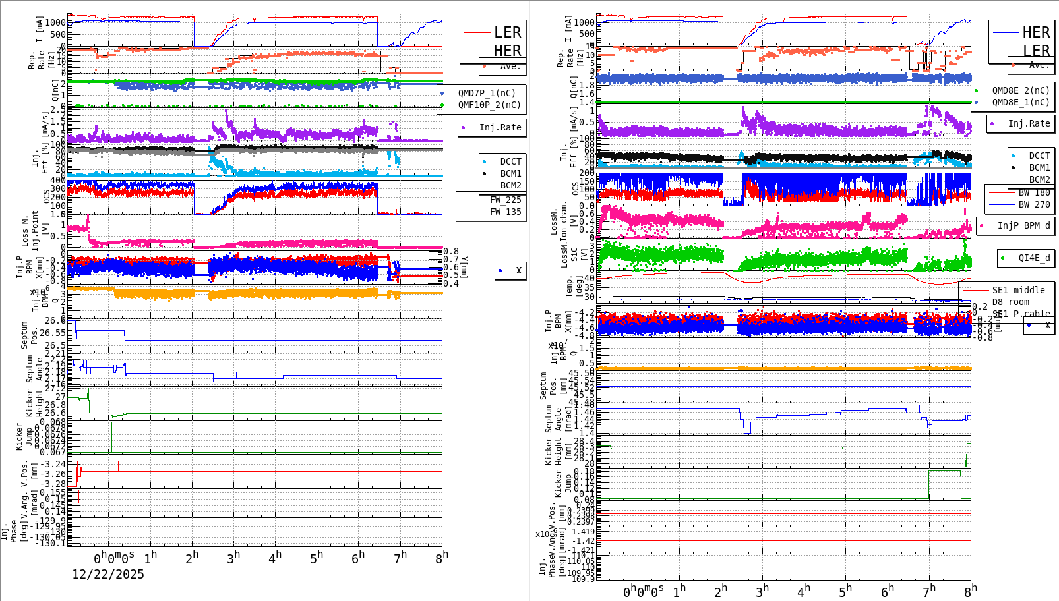Viewport: 1059px width, 601px height.
Task: Click the 12/22/2025 date label
Action: 107,575
